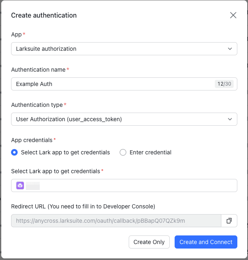The image size is (248, 260).
Task: Expand the User Authorization (user_access_token) dropdown
Action: [119, 119]
